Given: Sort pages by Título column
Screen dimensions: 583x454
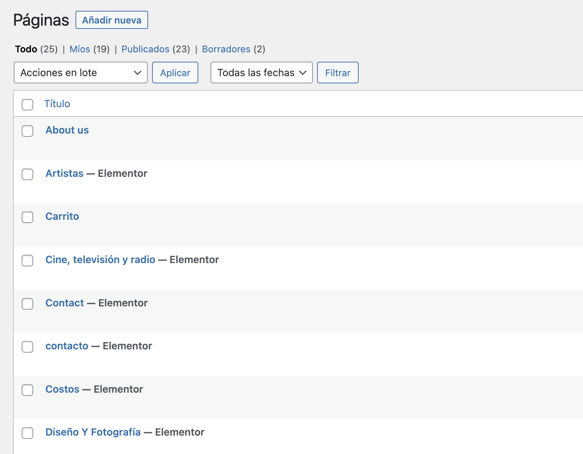Looking at the screenshot, I should click(x=57, y=104).
